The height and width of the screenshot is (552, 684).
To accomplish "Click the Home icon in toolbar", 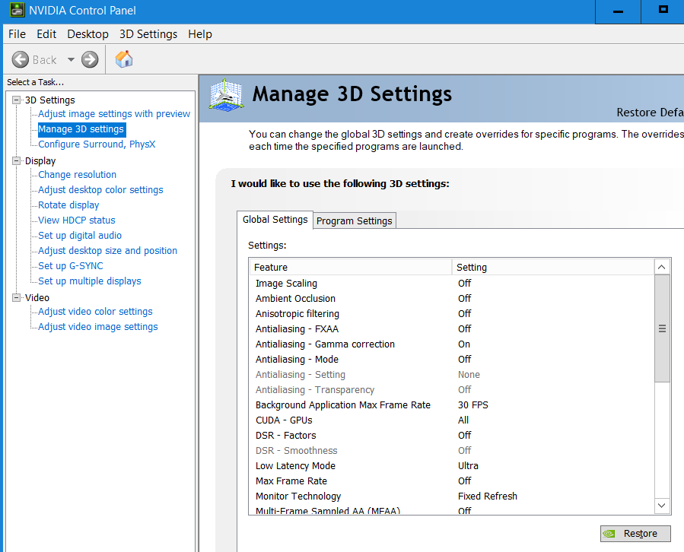I will pyautogui.click(x=124, y=59).
